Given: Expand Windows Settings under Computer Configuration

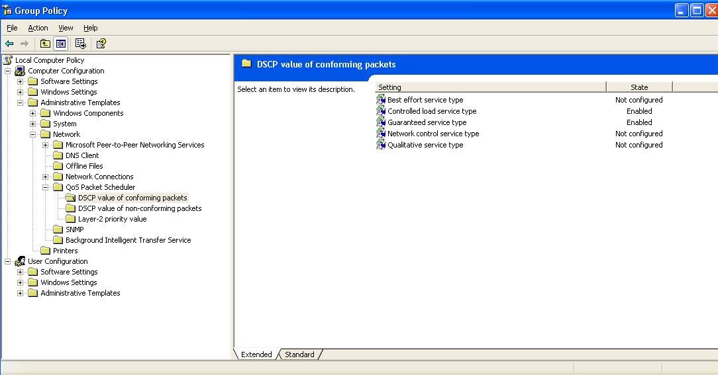Looking at the screenshot, I should 20,92.
